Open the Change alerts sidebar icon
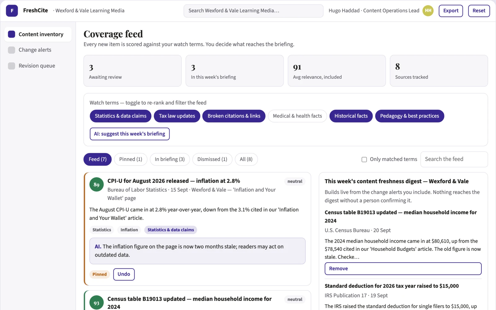This screenshot has width=496, height=310. pos(11,50)
